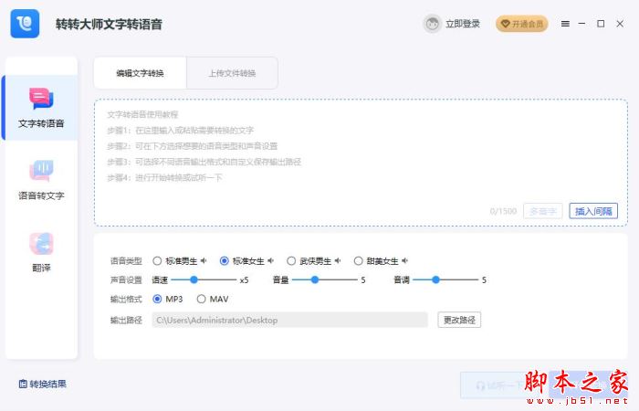Choose MAV output format
639x411 pixels.
coord(201,299)
